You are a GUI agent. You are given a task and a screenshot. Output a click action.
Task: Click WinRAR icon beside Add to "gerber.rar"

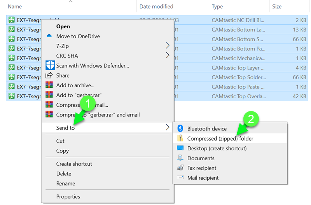[x=49, y=95]
